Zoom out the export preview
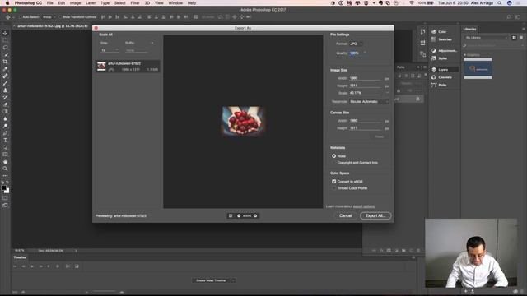Viewport: 527px width, 296px height. (x=239, y=215)
